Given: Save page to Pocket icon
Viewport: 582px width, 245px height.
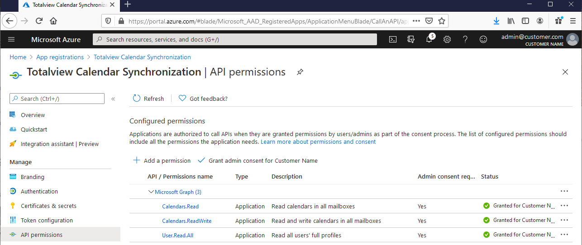Looking at the screenshot, I should 429,21.
